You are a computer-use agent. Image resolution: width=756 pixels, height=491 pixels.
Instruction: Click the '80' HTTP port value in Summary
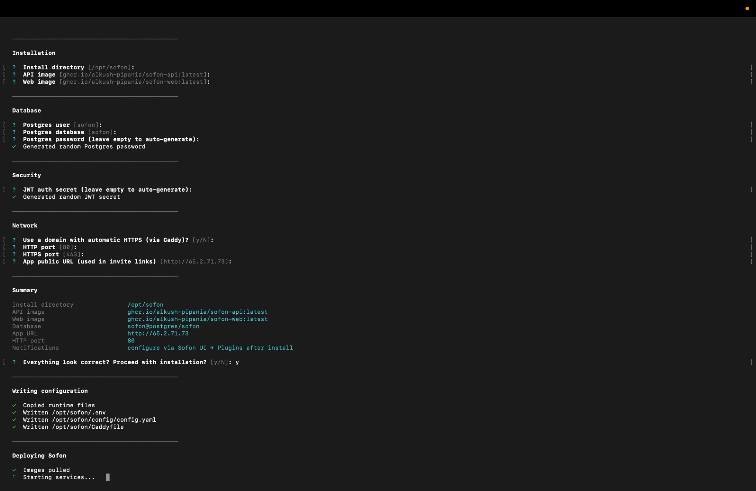point(131,341)
